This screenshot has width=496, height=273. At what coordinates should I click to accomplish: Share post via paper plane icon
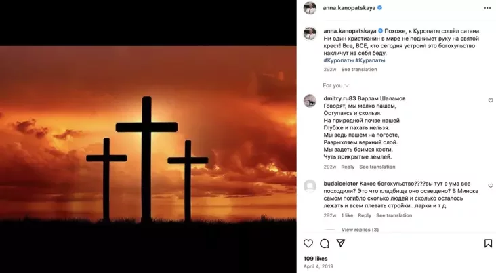(x=340, y=243)
